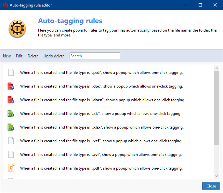Click the blank file icon for .avi rule

tap(11, 155)
